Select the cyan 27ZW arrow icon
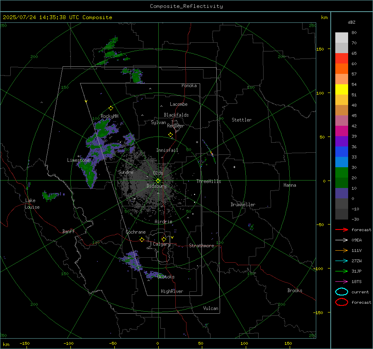 coord(342,261)
